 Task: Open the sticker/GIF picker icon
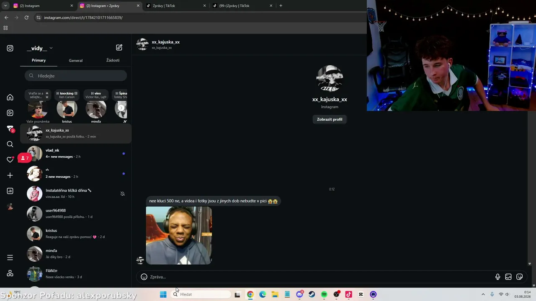tap(520, 277)
